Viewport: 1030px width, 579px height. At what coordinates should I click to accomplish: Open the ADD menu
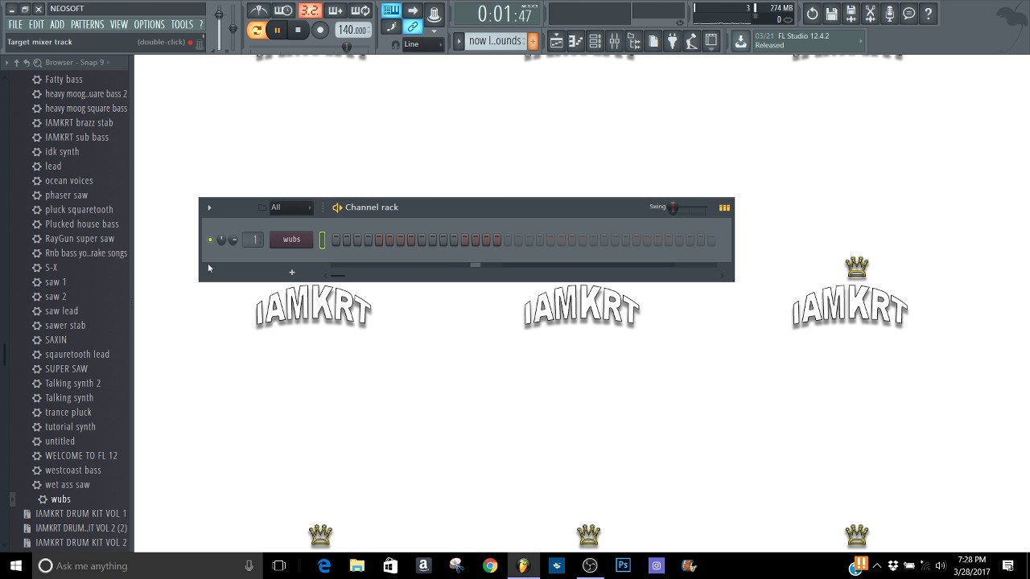(x=57, y=25)
